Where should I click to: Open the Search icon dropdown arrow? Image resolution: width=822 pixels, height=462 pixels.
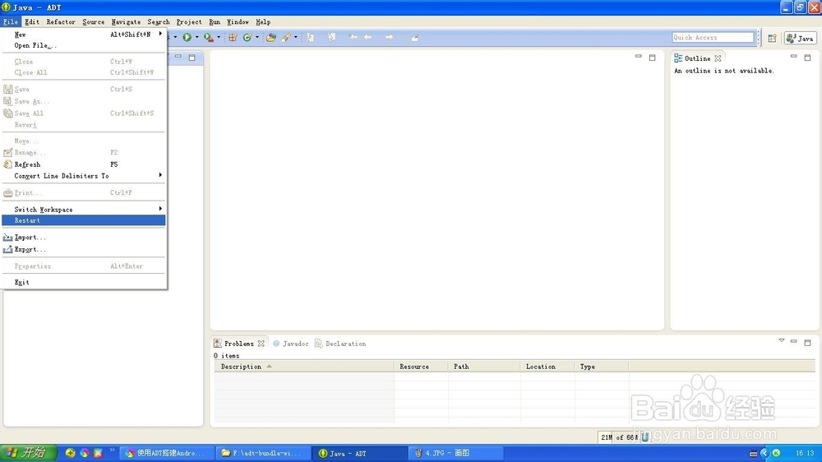[x=296, y=37]
